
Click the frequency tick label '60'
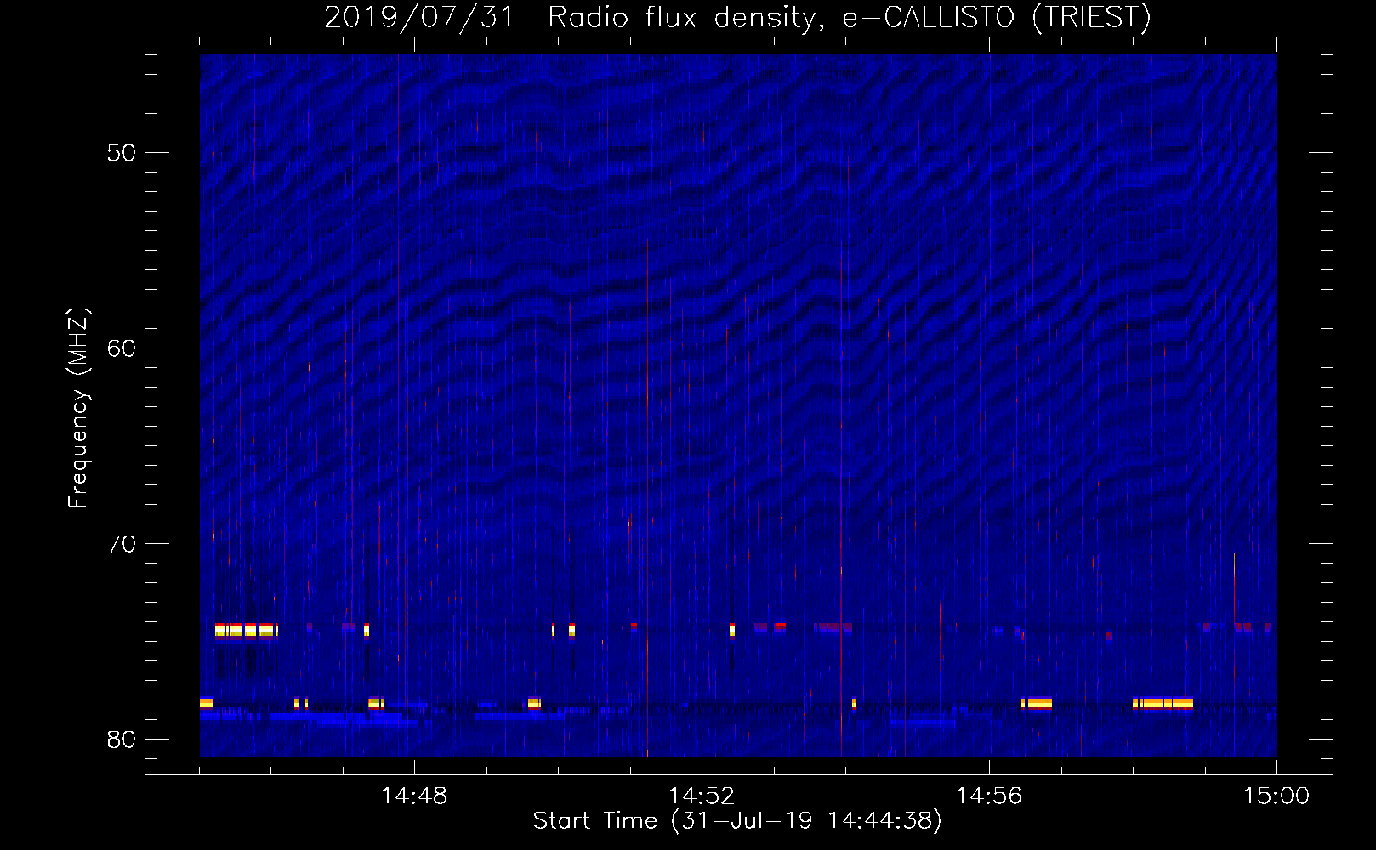[122, 348]
